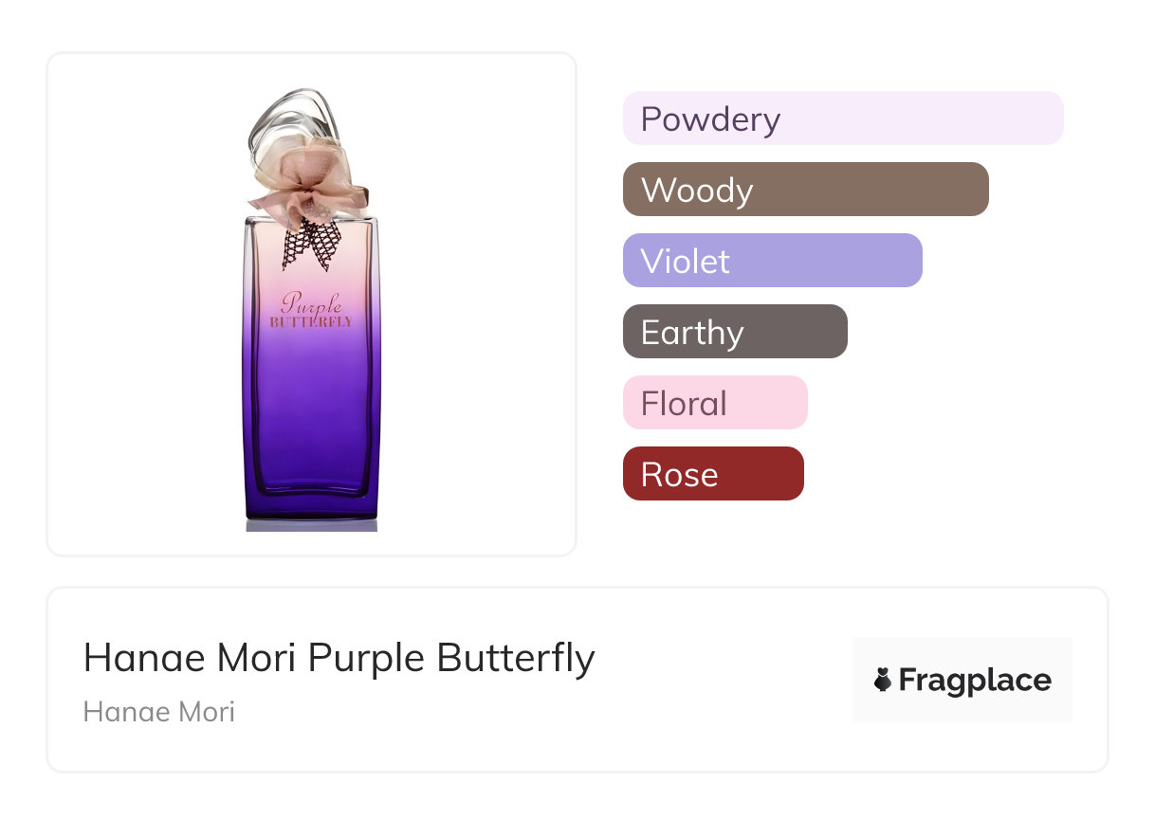Choose the Violet accord bar
This screenshot has height=819, width=1155.
772,261
